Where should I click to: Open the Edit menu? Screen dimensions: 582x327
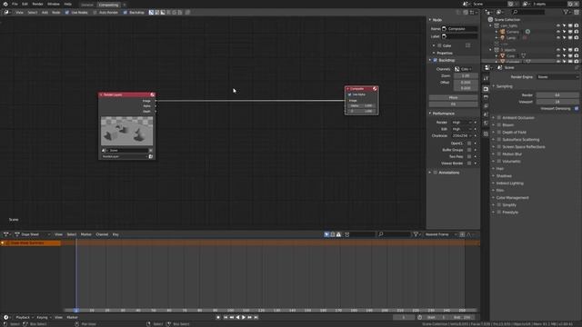click(x=25, y=4)
